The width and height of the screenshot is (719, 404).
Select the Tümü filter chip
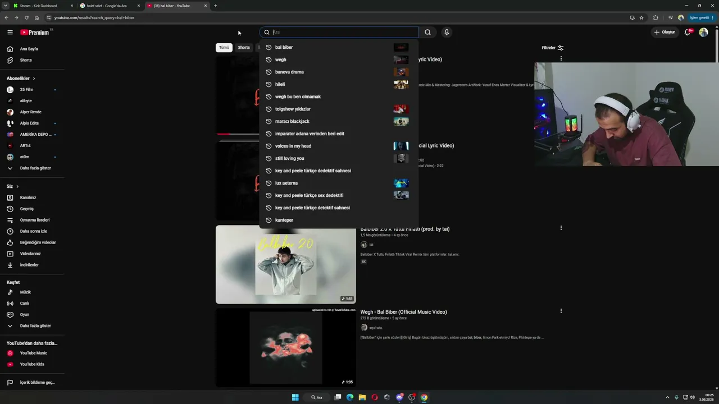pyautogui.click(x=224, y=48)
